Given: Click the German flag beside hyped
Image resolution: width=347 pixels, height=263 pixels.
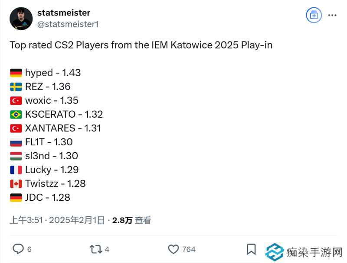Looking at the screenshot, I should click(x=16, y=73).
